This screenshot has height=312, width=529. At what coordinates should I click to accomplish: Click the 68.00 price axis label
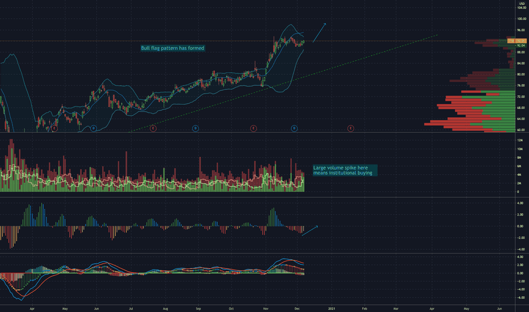coord(521,108)
